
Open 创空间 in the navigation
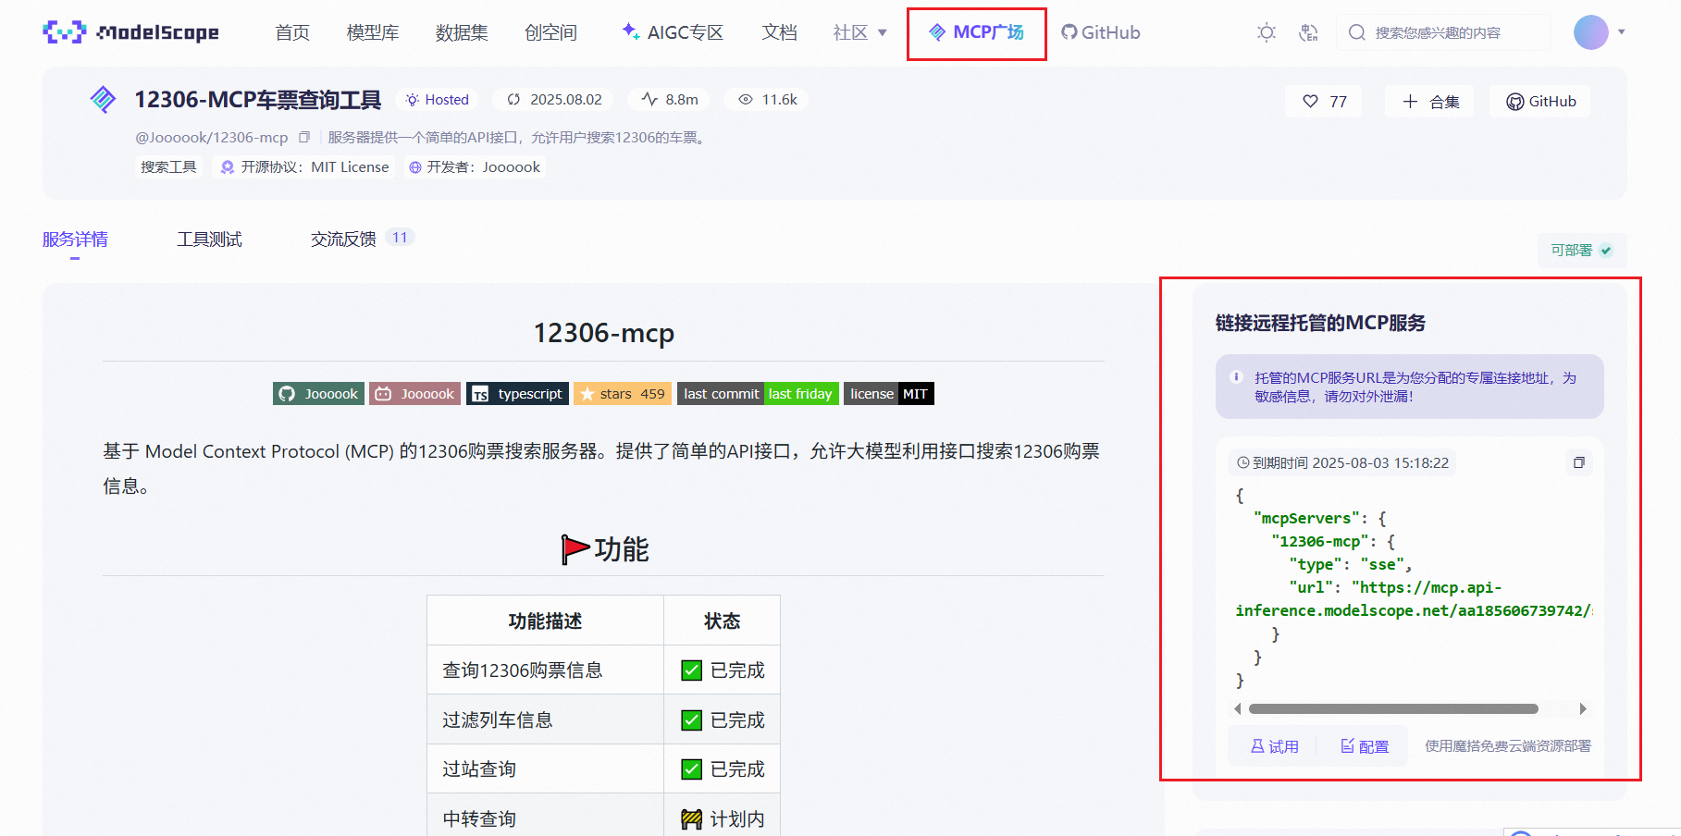[x=550, y=32]
